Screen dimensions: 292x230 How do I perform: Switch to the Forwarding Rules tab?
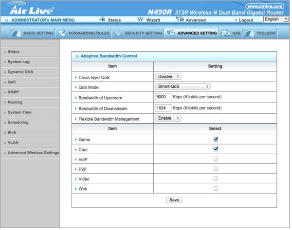(83, 34)
